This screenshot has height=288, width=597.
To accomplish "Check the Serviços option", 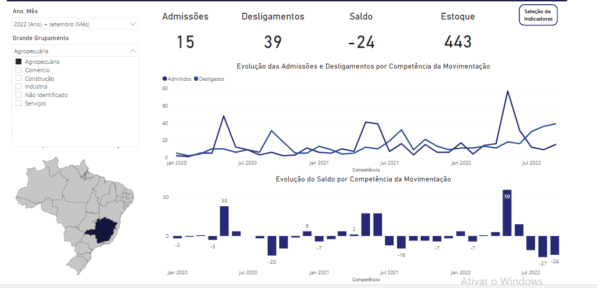I will (x=18, y=103).
